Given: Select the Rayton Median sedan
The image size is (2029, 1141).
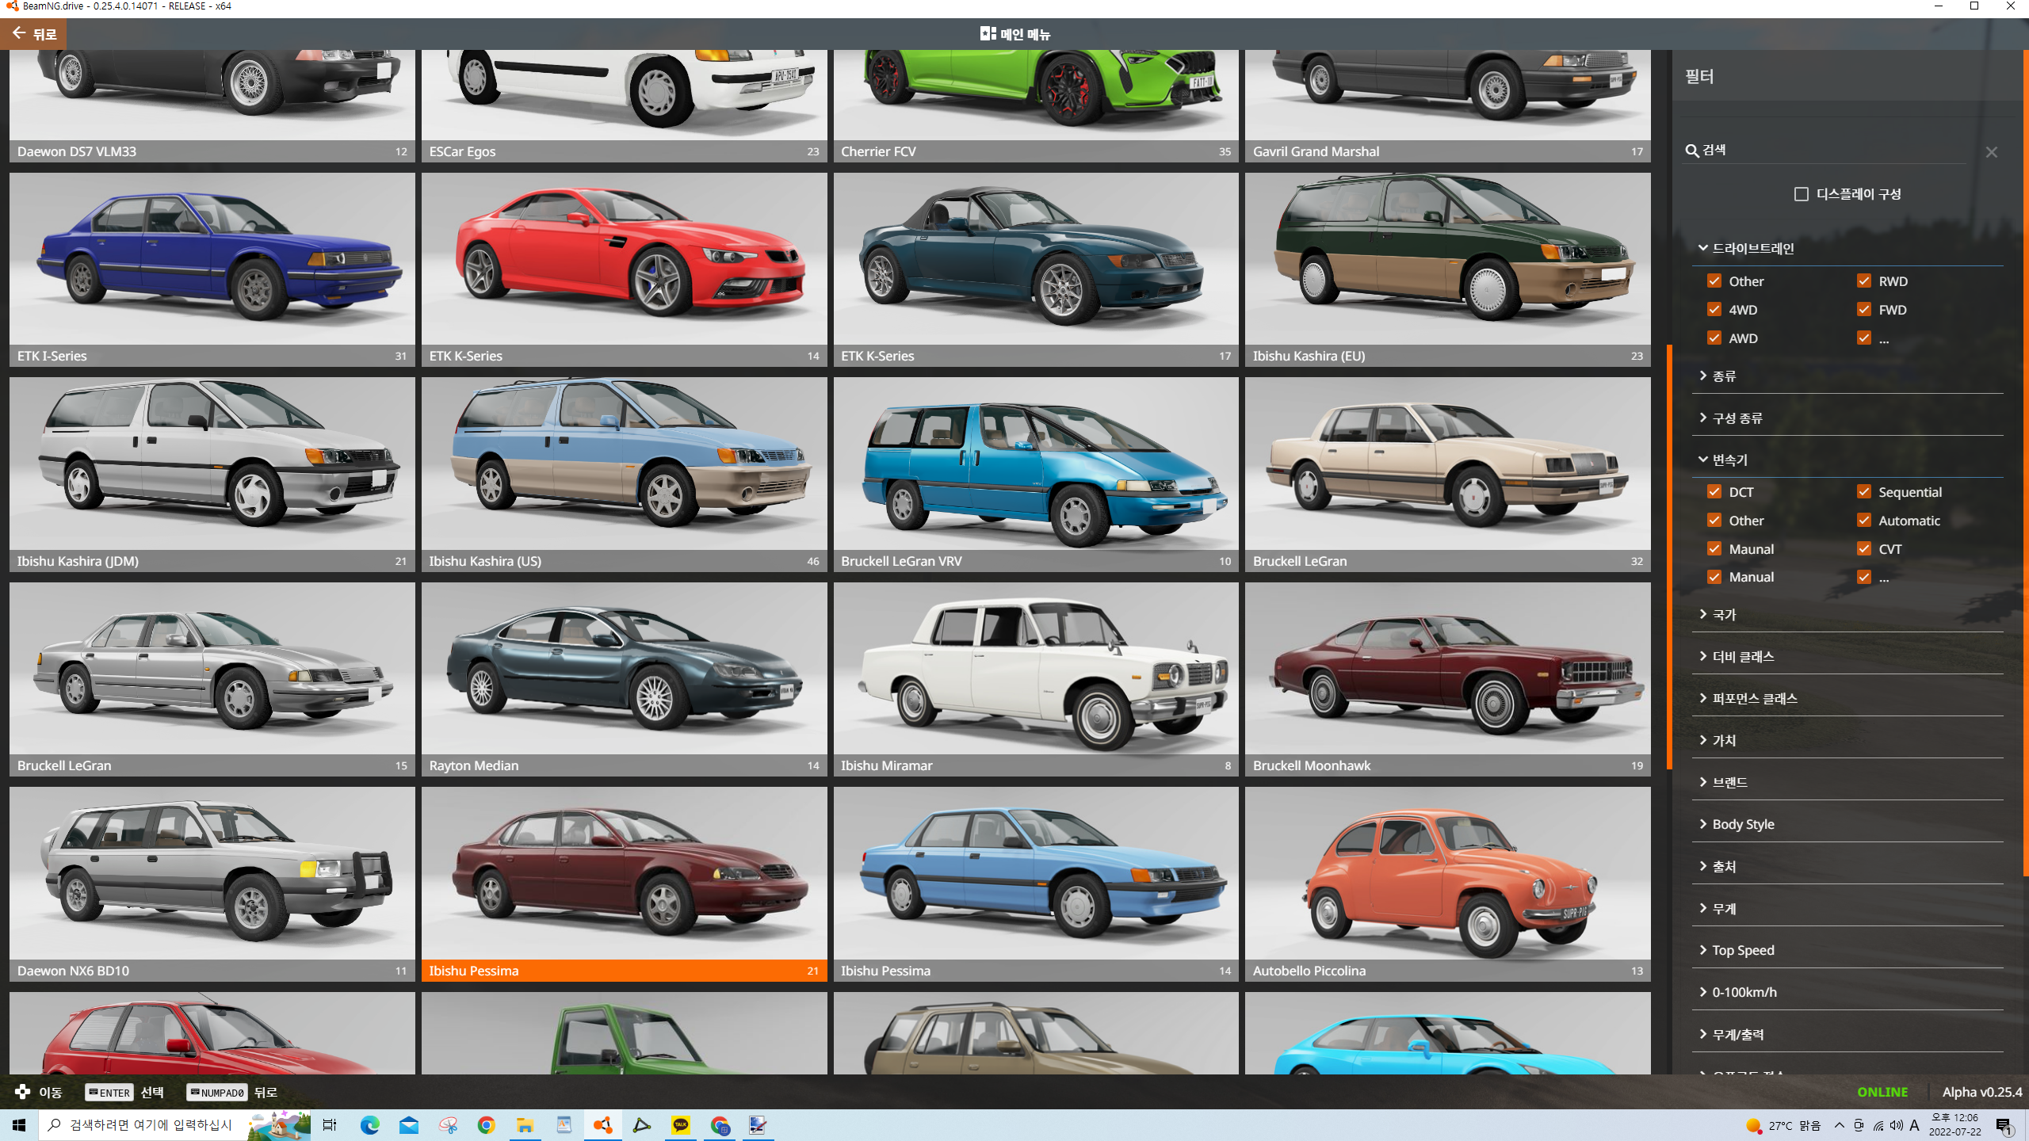Looking at the screenshot, I should pos(624,679).
